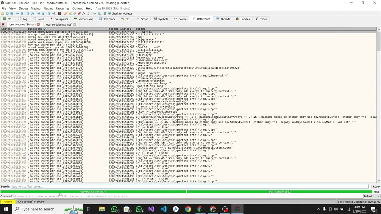Switch to the Breakpoints tab

[59, 19]
